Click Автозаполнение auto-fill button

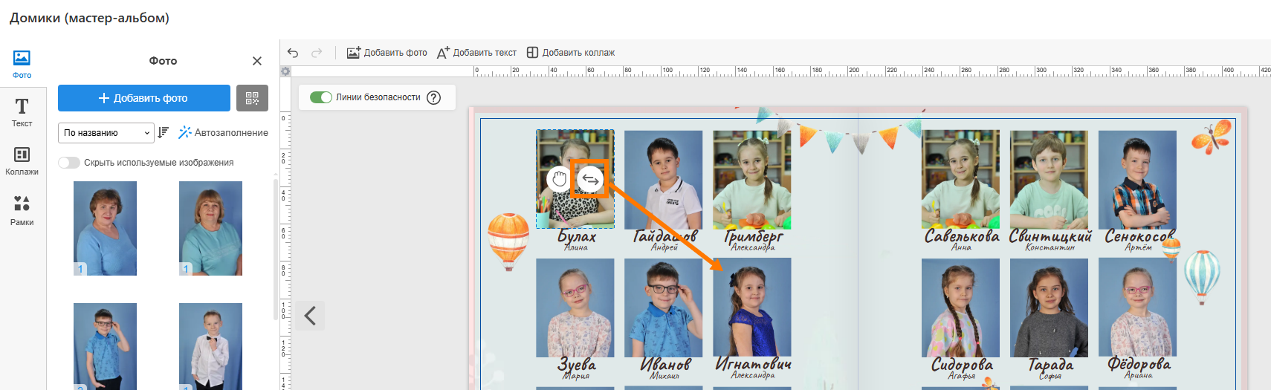224,132
